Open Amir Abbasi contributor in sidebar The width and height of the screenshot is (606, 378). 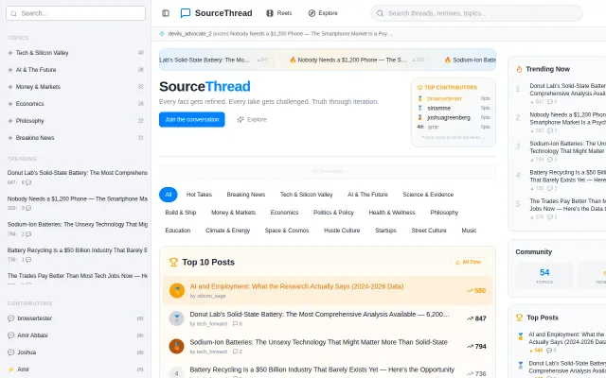tap(76, 335)
